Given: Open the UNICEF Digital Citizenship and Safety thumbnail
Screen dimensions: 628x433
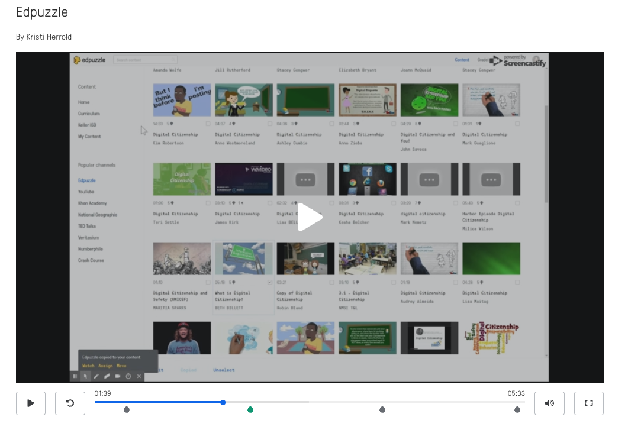Looking at the screenshot, I should (x=182, y=258).
